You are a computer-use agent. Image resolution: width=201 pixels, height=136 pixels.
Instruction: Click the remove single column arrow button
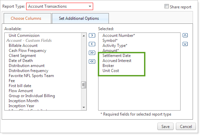click(92, 44)
